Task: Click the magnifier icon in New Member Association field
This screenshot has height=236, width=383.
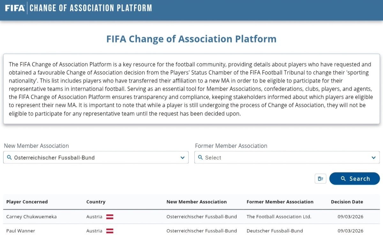Action: point(9,158)
